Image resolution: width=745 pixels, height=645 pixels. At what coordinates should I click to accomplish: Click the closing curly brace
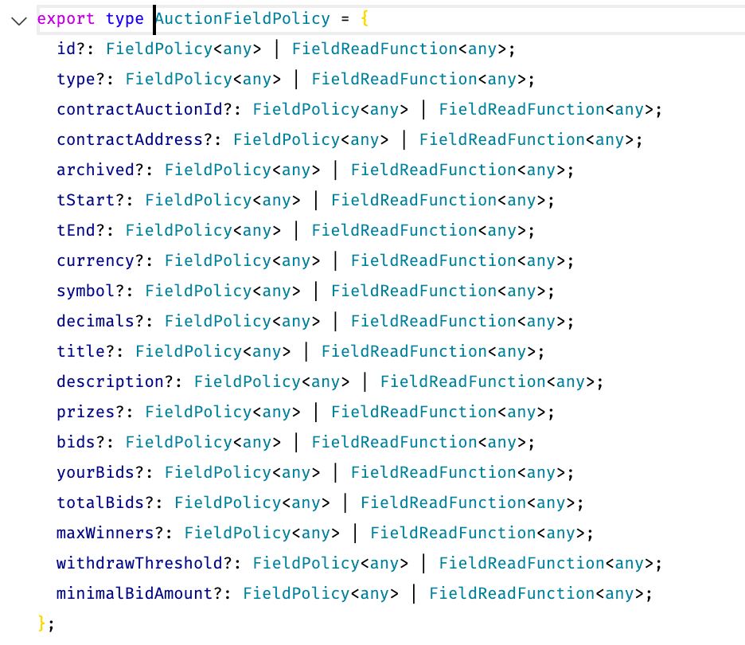tap(42, 623)
